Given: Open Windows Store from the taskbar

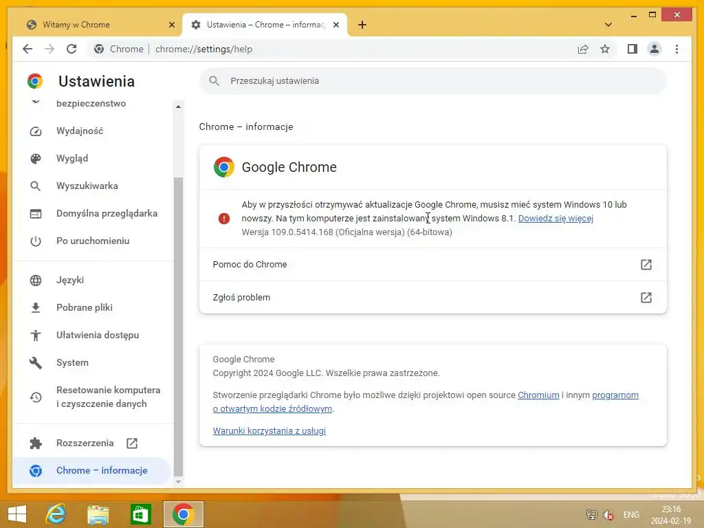Looking at the screenshot, I should coord(140,514).
